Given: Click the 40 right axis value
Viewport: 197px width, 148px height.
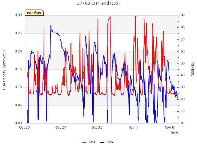Looking at the screenshot, I should pyautogui.click(x=183, y=75).
